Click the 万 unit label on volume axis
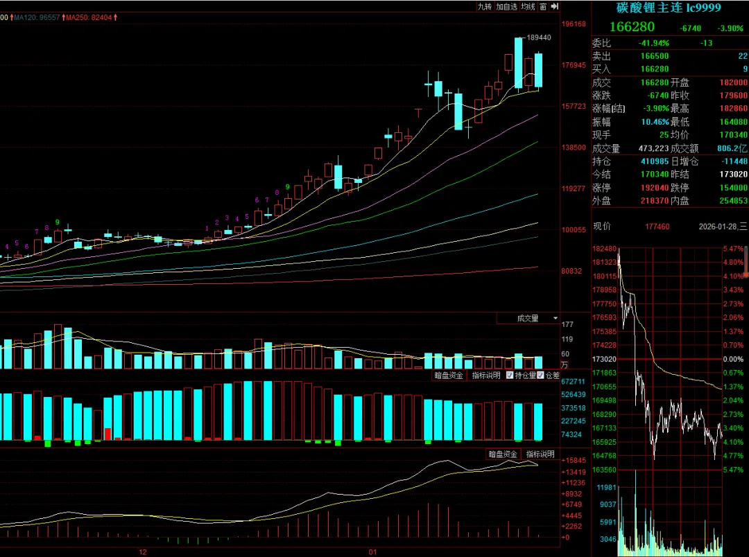The image size is (749, 557). click(x=565, y=365)
